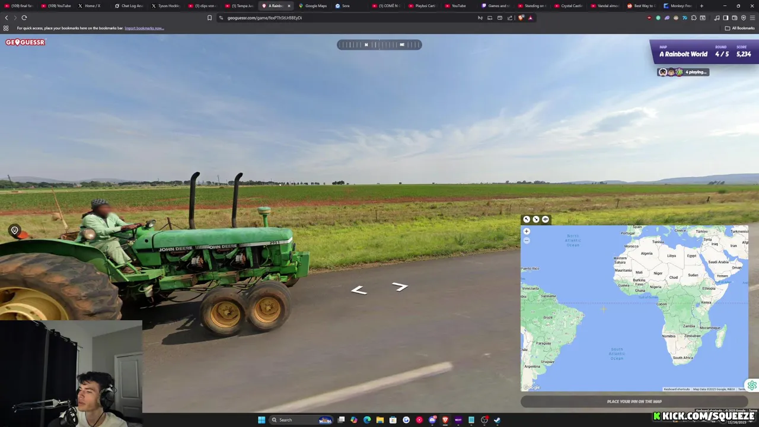Open Microsoft Edge from the taskbar
This screenshot has height=427, width=759.
click(367, 420)
